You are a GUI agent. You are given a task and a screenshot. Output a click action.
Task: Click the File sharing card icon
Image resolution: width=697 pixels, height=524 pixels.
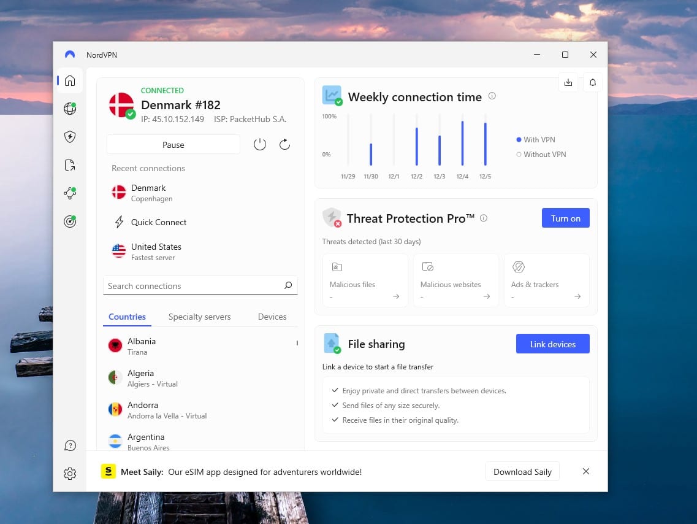[332, 344]
